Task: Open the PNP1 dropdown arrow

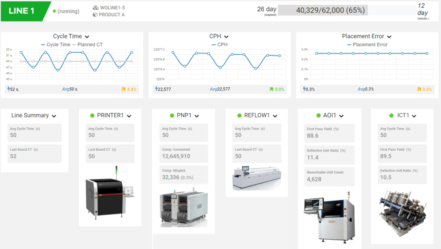Action: tap(197, 116)
